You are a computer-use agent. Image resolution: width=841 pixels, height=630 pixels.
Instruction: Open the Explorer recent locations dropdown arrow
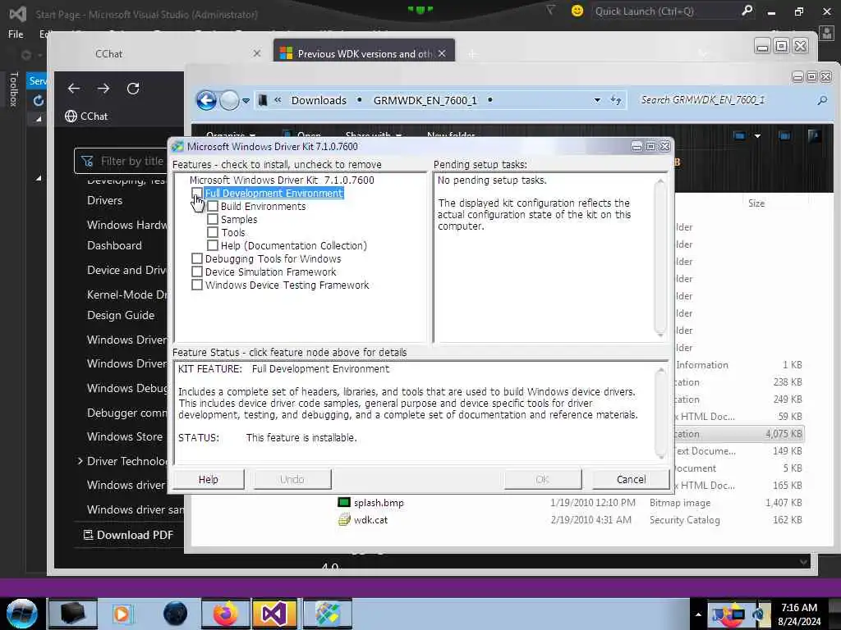tap(246, 101)
